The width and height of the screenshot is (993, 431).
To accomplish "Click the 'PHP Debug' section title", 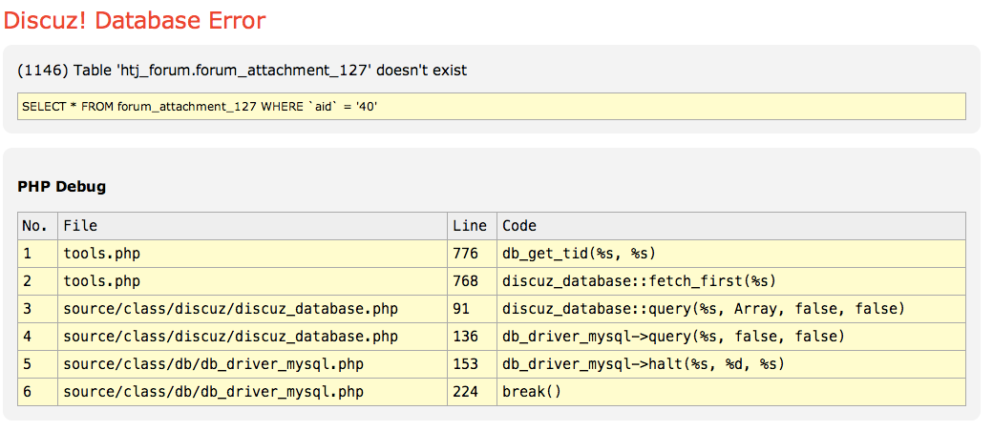I will (61, 187).
